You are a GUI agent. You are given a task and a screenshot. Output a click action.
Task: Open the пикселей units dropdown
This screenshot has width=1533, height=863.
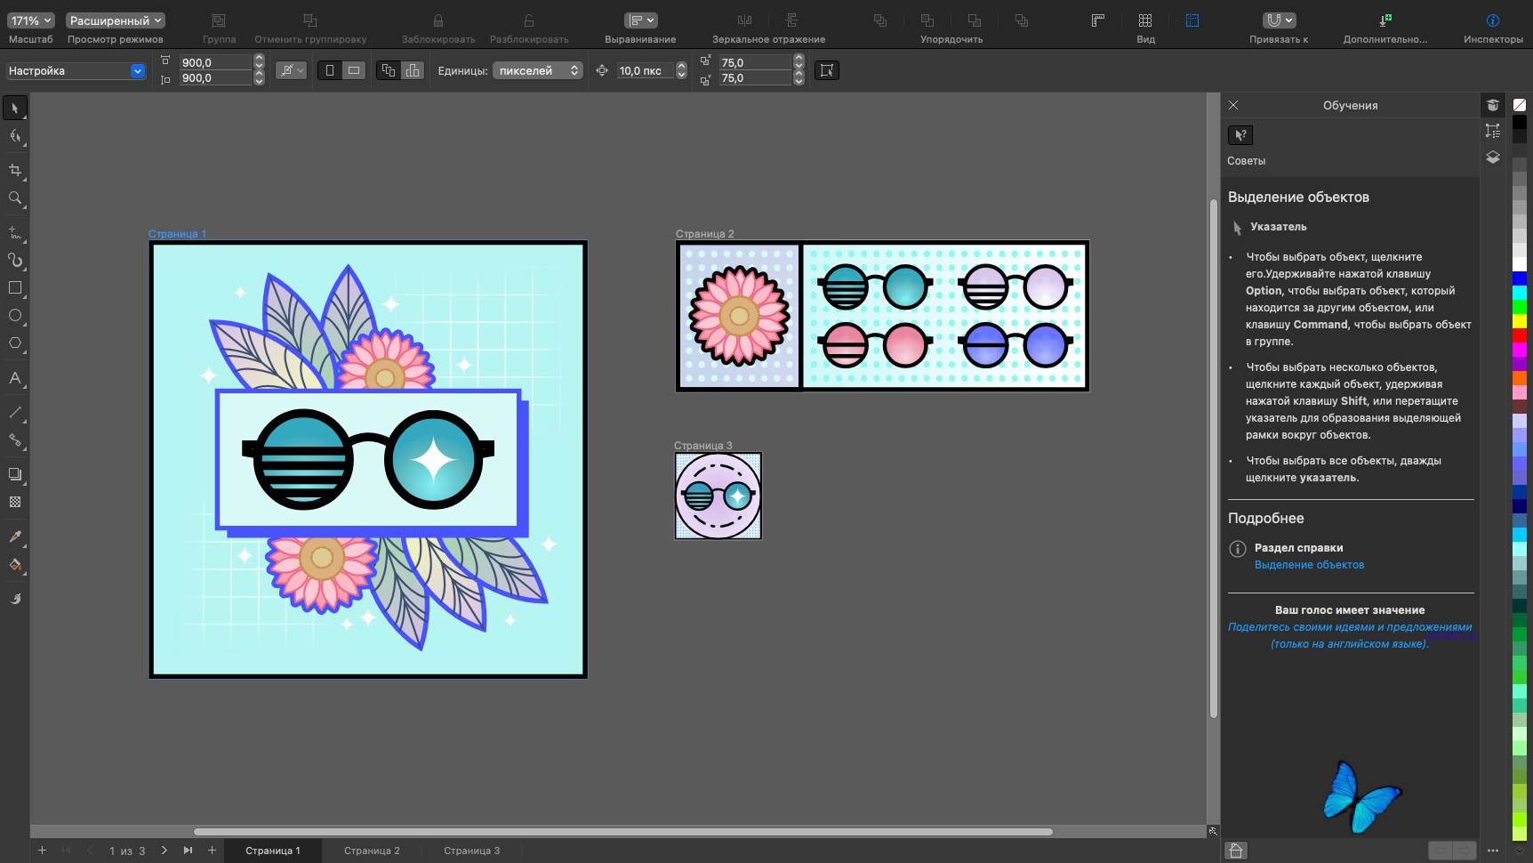coord(538,70)
